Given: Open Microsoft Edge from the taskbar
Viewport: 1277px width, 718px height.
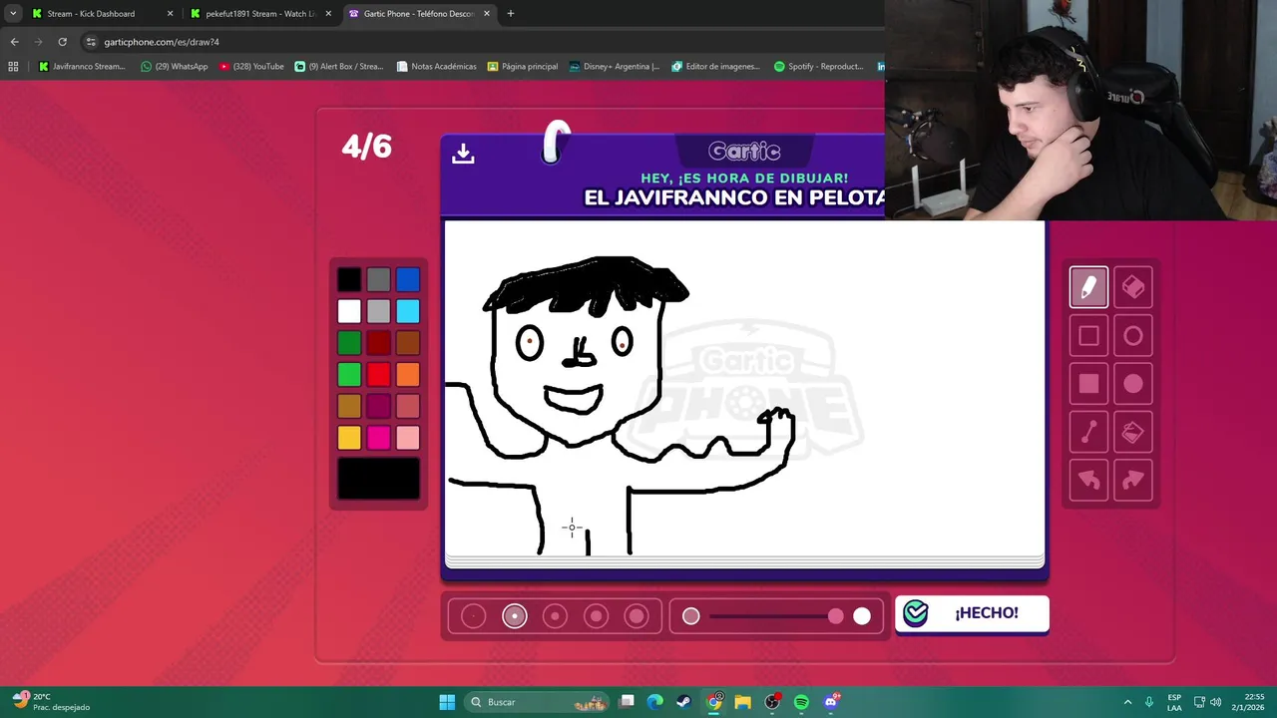Looking at the screenshot, I should [x=654, y=702].
